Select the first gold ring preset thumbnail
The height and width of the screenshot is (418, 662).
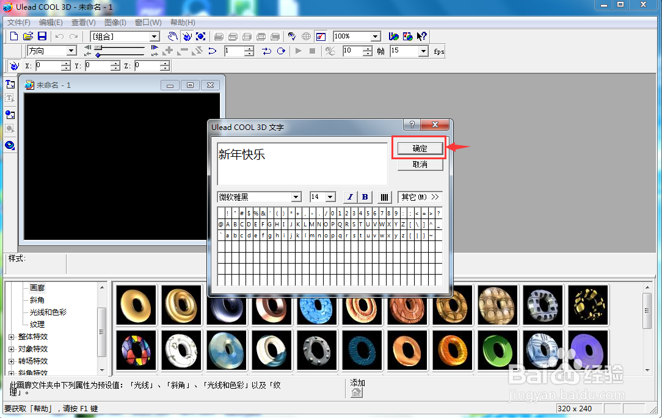(x=136, y=305)
